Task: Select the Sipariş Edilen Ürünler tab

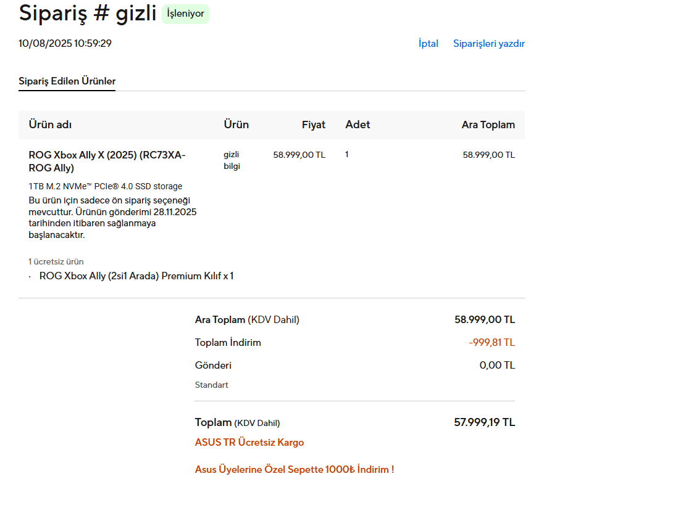Action: tap(67, 81)
